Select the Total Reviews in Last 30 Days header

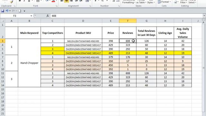pos(146,33)
